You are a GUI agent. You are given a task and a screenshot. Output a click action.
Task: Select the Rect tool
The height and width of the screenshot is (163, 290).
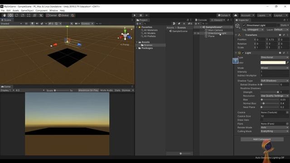29,15
